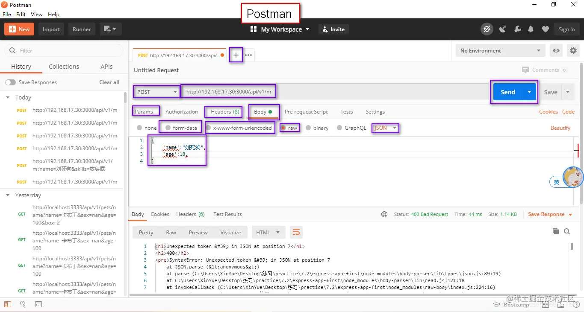Switch to the Test Results tab
The image size is (584, 312).
click(227, 214)
